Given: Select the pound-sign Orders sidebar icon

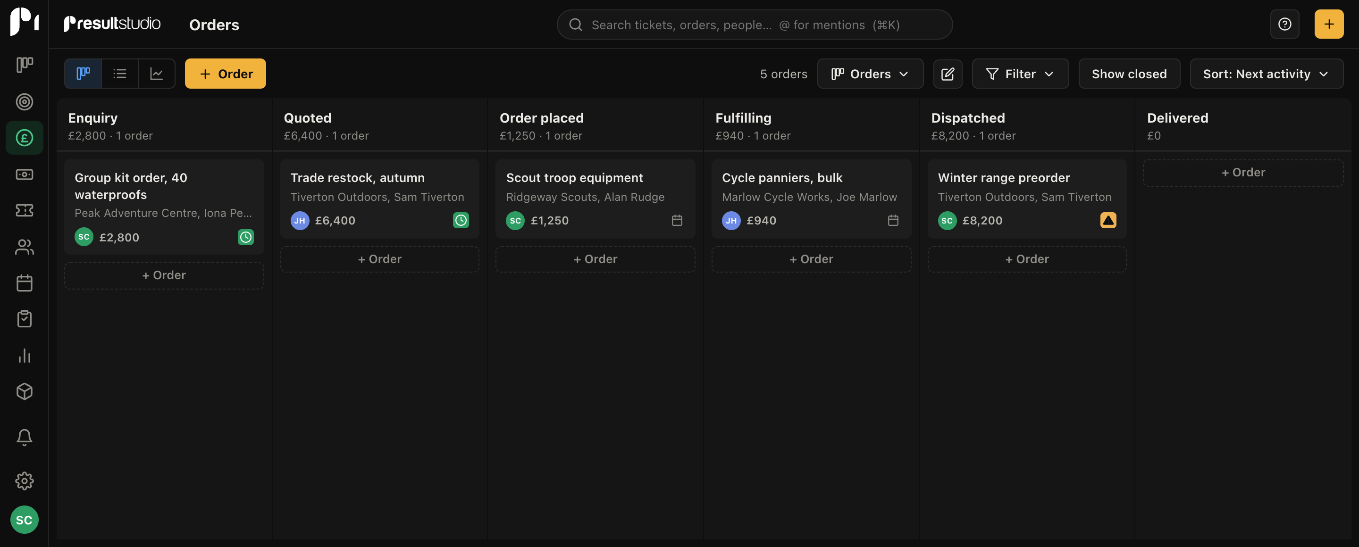Looking at the screenshot, I should 24,138.
